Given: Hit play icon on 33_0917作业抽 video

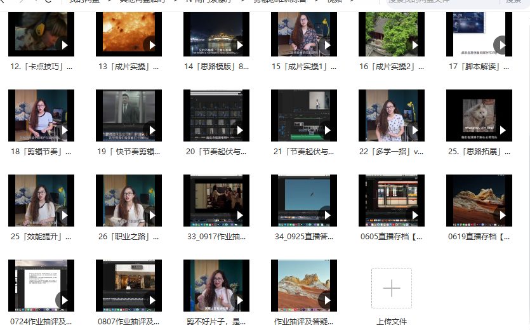Looking at the screenshot, I should (x=239, y=215).
